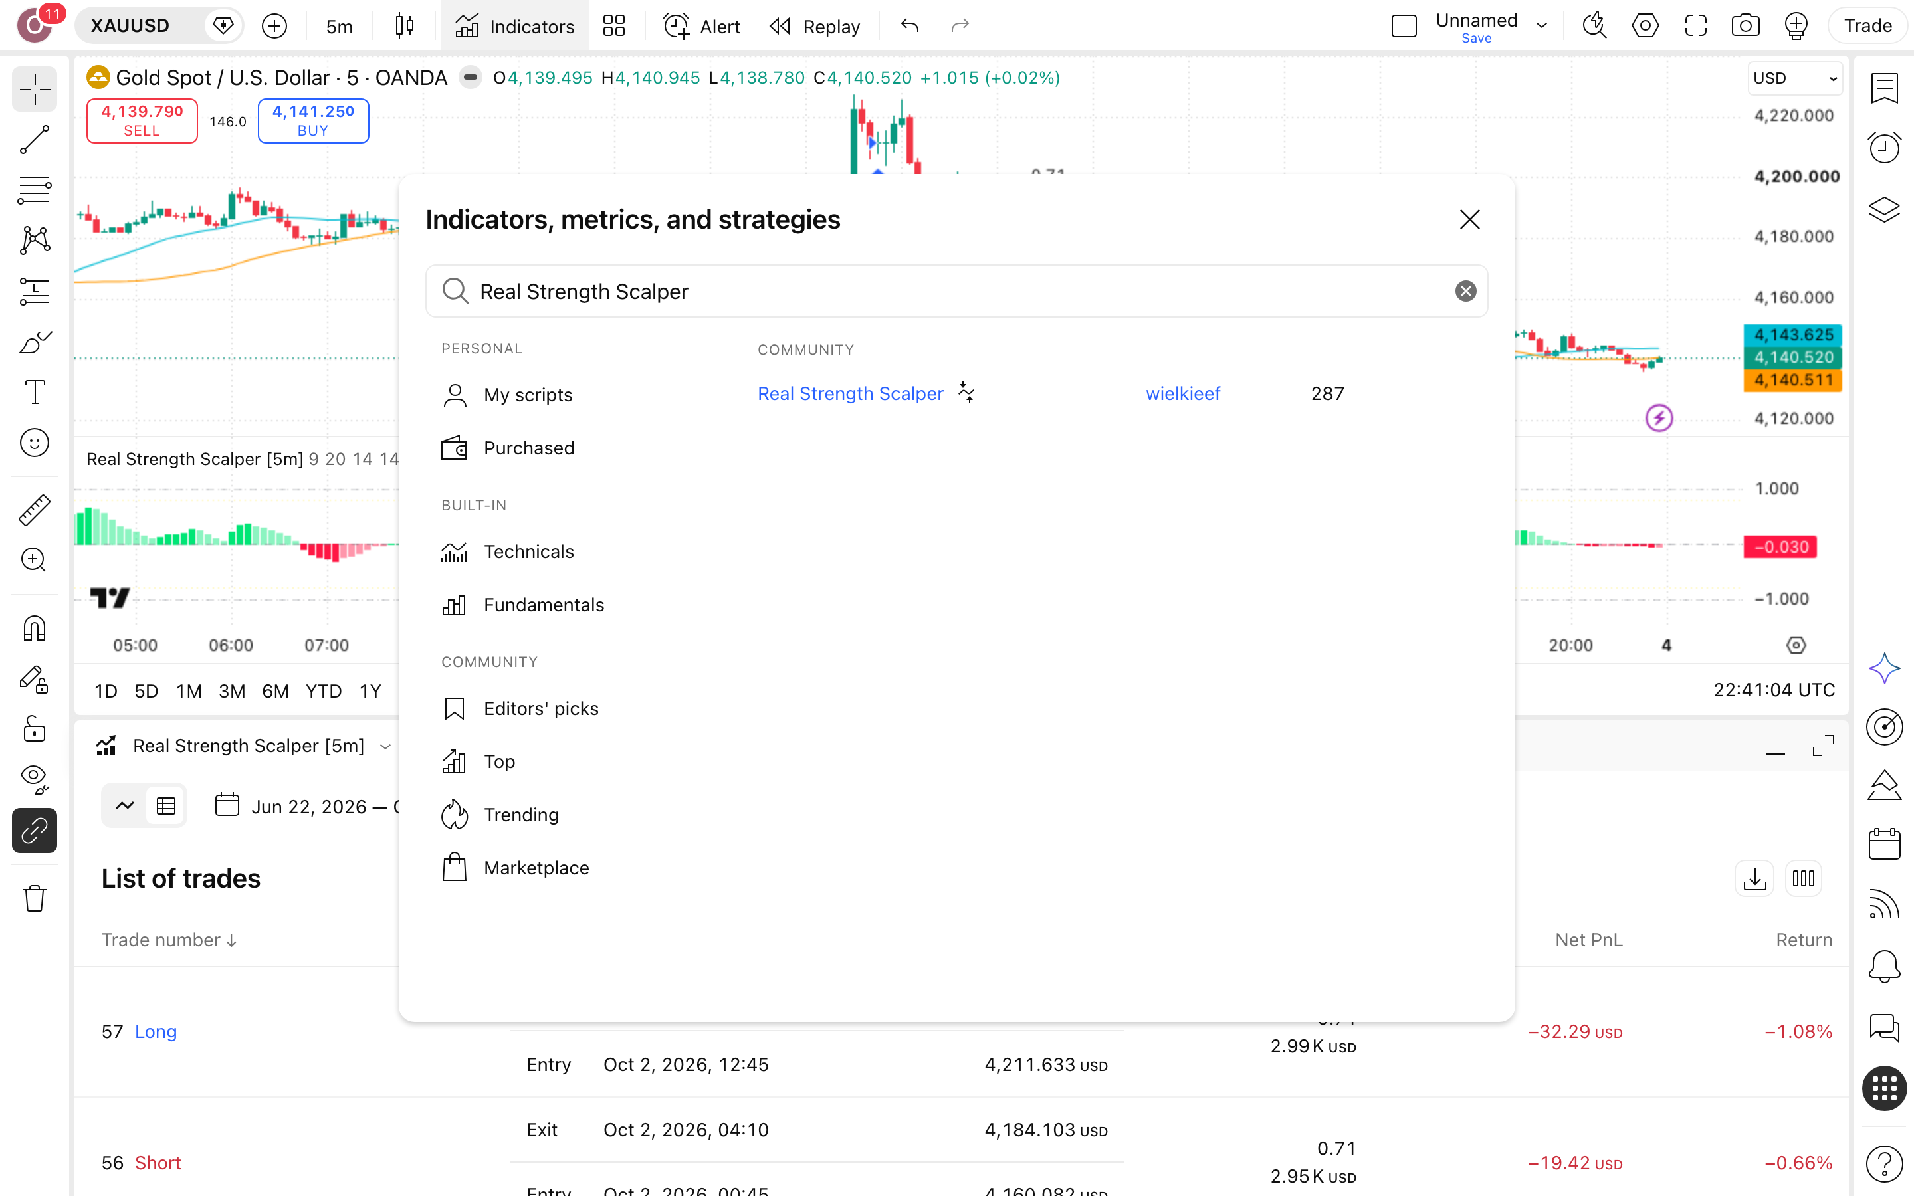Expand the Real Strength Scalper strategy dropdown
This screenshot has height=1196, width=1914.
(385, 746)
